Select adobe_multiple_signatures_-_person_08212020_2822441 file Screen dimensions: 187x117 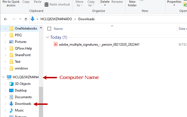[99, 45]
